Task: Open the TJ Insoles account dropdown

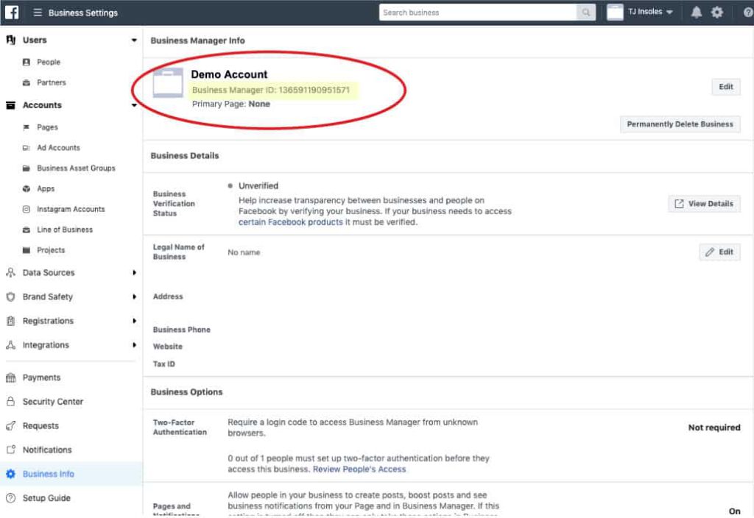Action: click(x=639, y=13)
